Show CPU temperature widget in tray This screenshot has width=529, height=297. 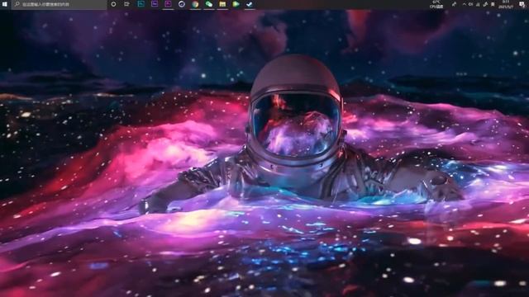pyautogui.click(x=436, y=4)
